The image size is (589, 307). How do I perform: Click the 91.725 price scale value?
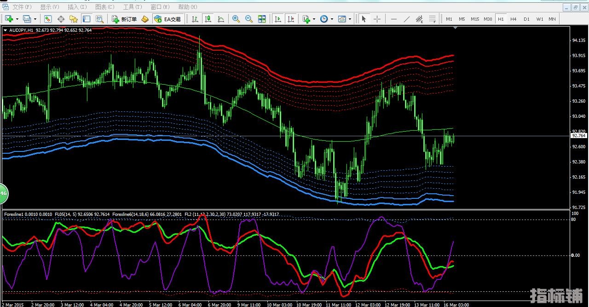(x=578, y=207)
